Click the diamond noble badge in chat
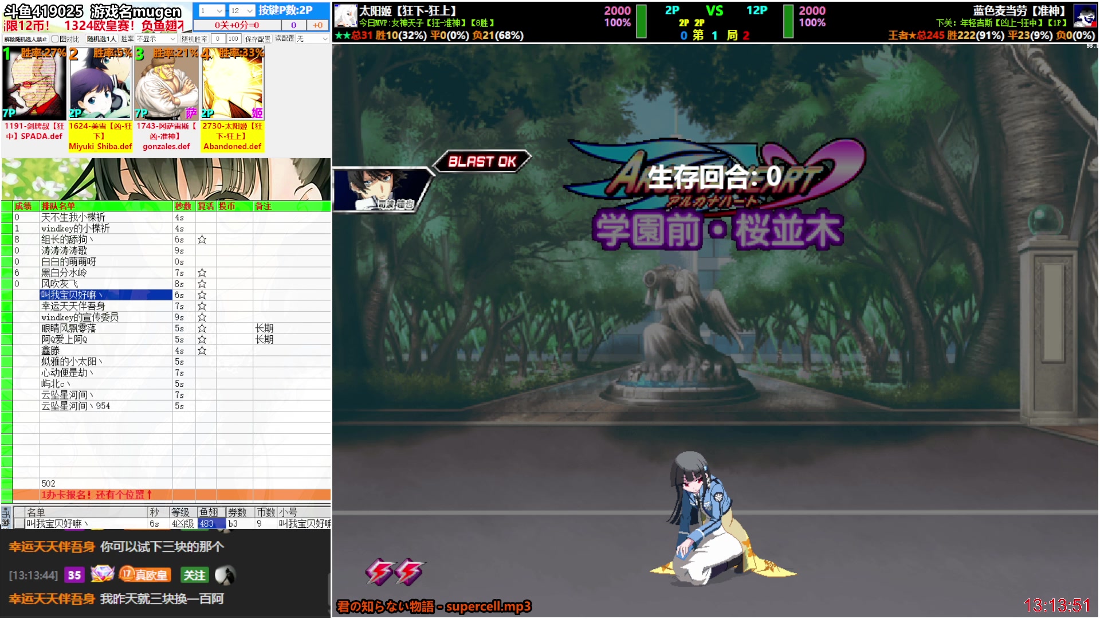1100x619 pixels. [x=102, y=574]
